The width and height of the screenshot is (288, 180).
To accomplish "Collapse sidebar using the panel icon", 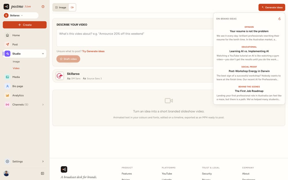I will (x=42, y=173).
